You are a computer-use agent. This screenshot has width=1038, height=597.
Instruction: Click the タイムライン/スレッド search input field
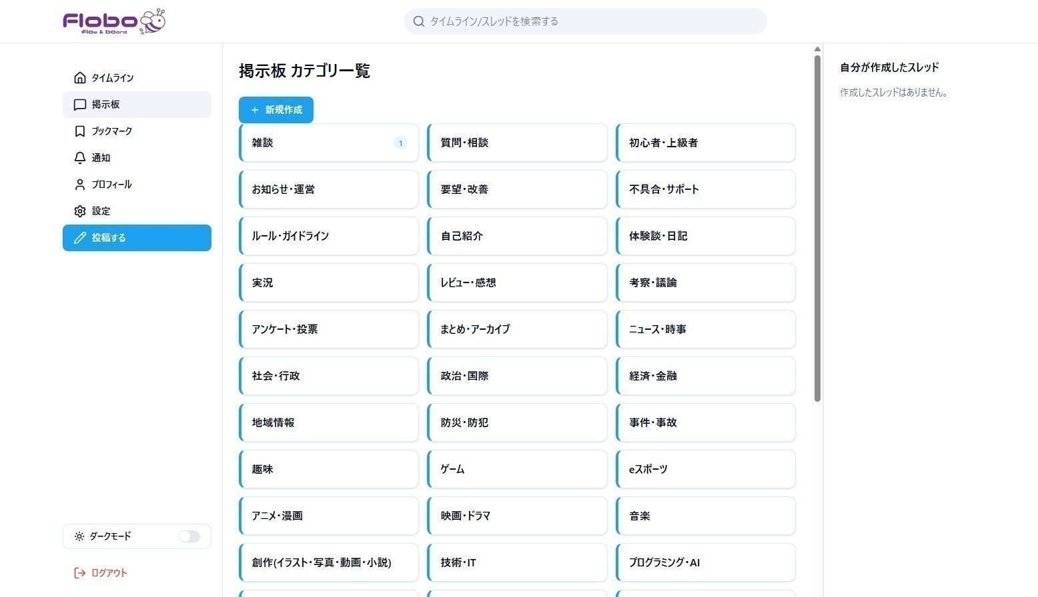coord(585,21)
